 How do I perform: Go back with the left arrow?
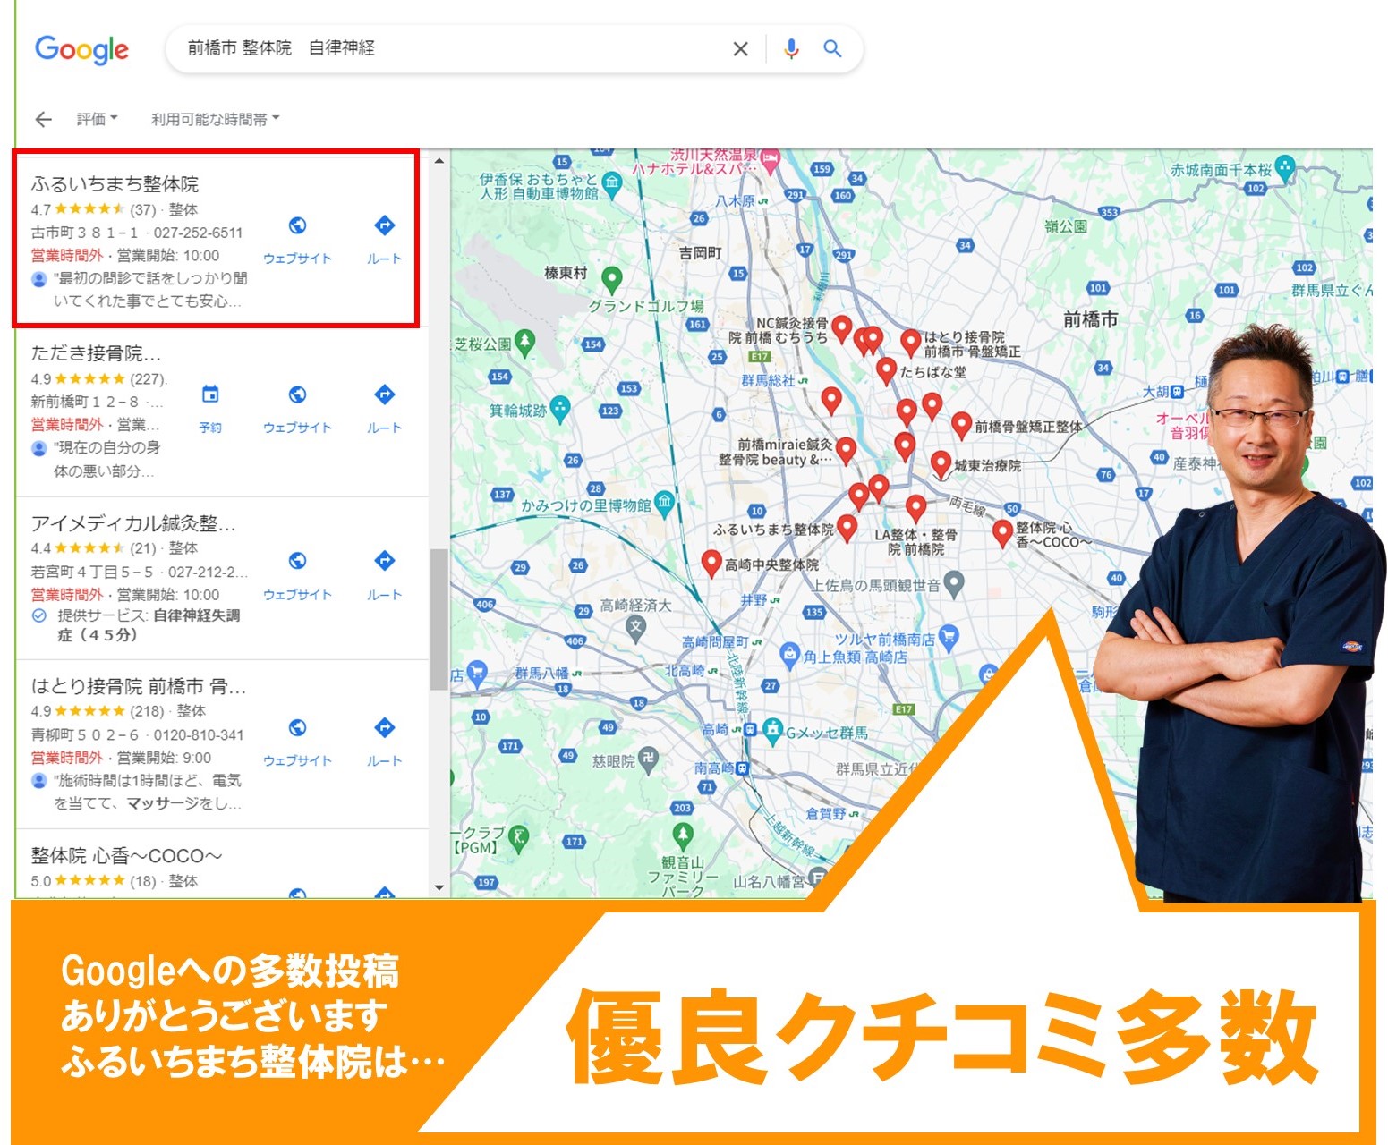point(43,119)
